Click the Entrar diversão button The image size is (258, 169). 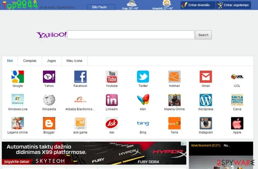[198, 5]
